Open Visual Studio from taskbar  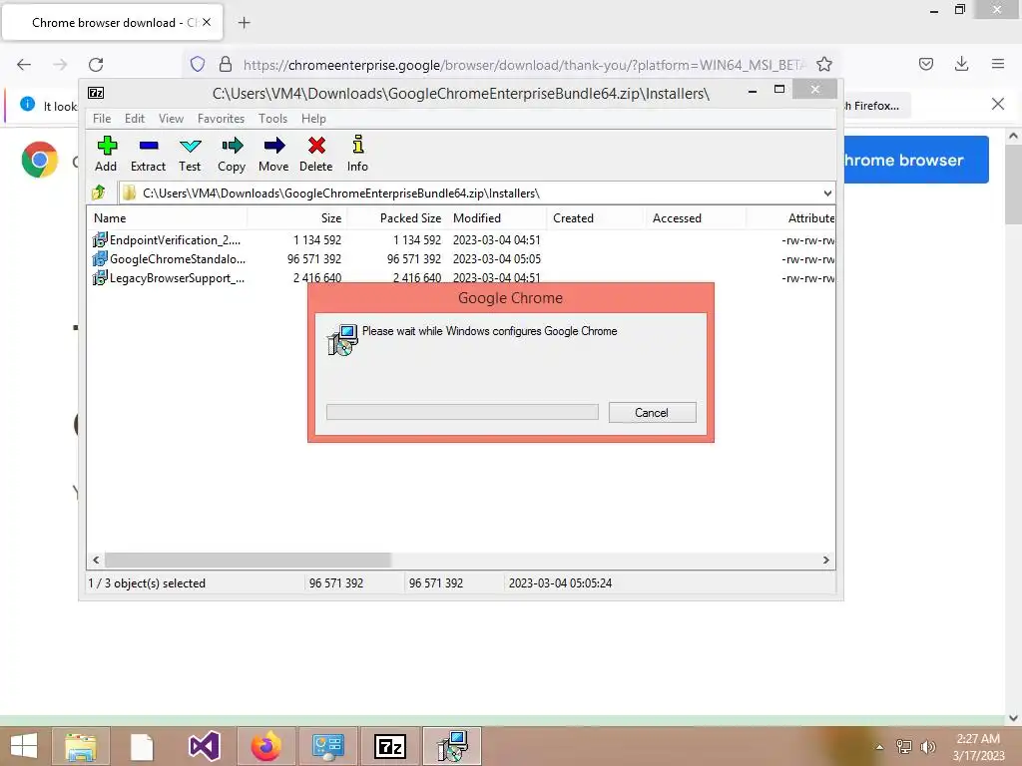[204, 746]
